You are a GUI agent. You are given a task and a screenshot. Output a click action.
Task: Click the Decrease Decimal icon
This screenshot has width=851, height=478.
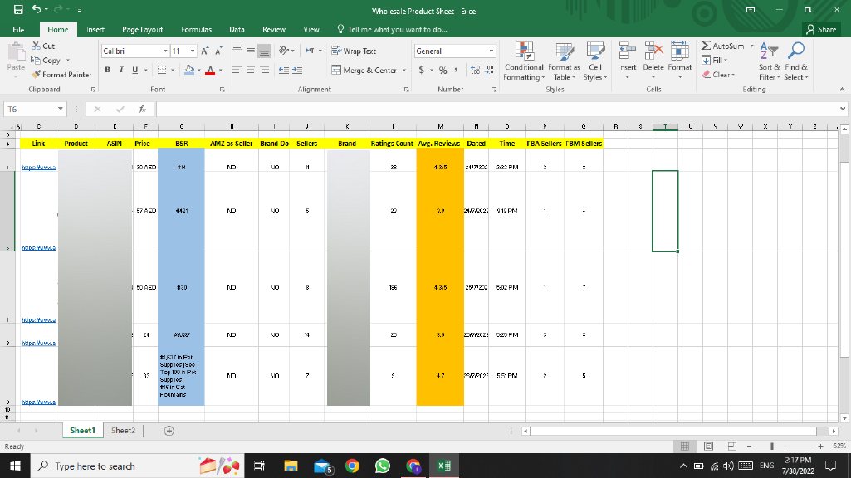tap(489, 70)
